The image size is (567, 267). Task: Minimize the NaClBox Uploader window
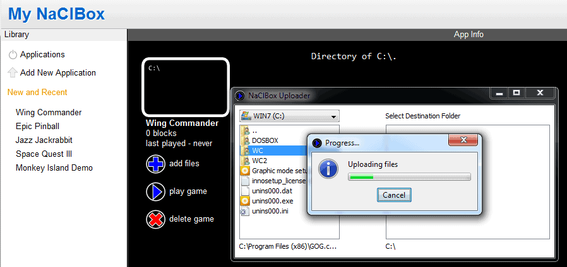click(499, 93)
